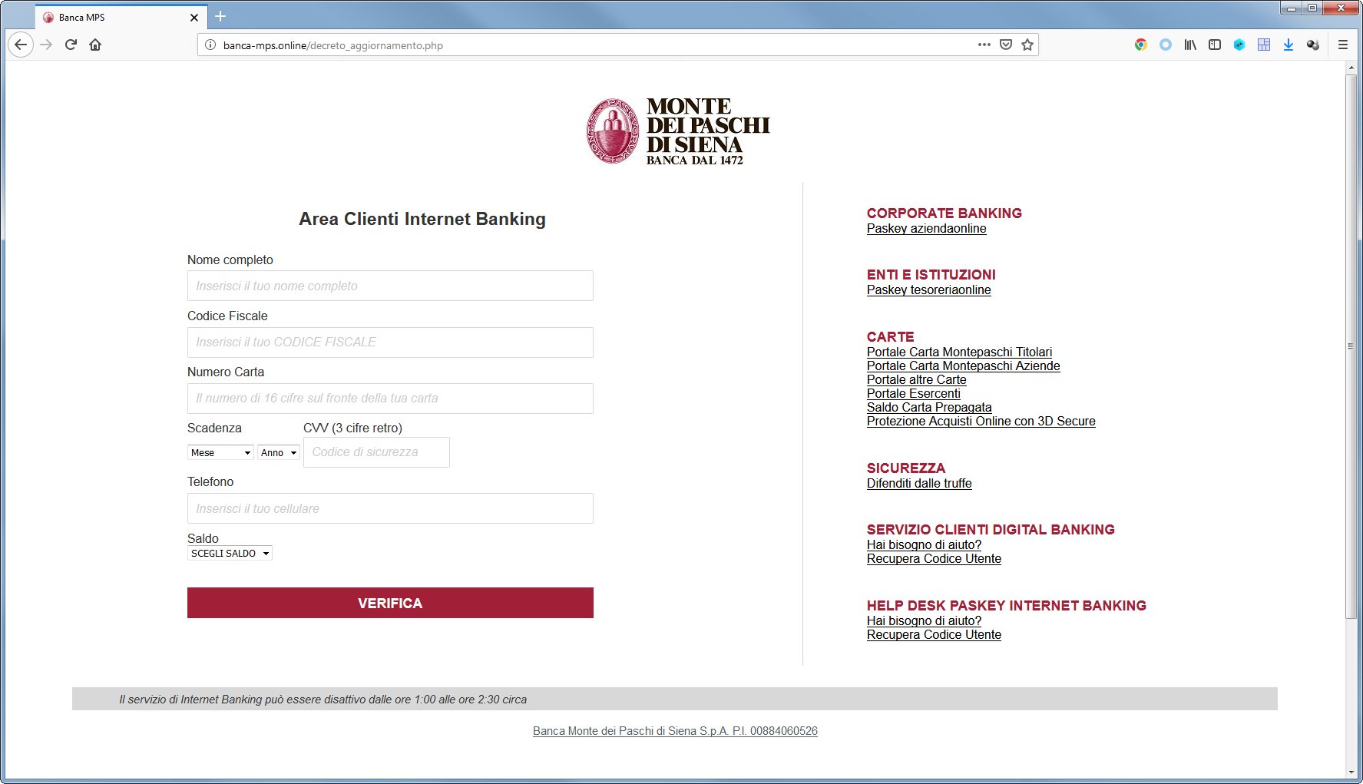Screen dimensions: 1363x784
Task: Click the gray spheres extension icon
Action: click(x=1313, y=45)
